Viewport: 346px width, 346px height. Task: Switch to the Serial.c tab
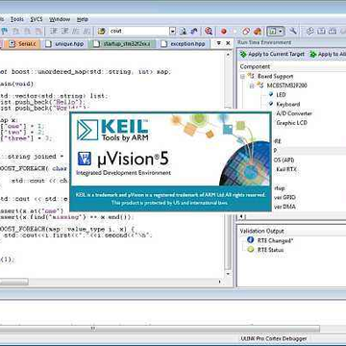tap(22, 44)
